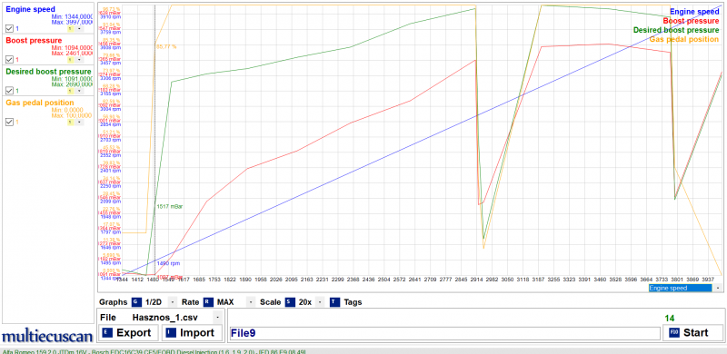727x354 pixels.
Task: Click the File9 name input field
Action: click(x=444, y=333)
